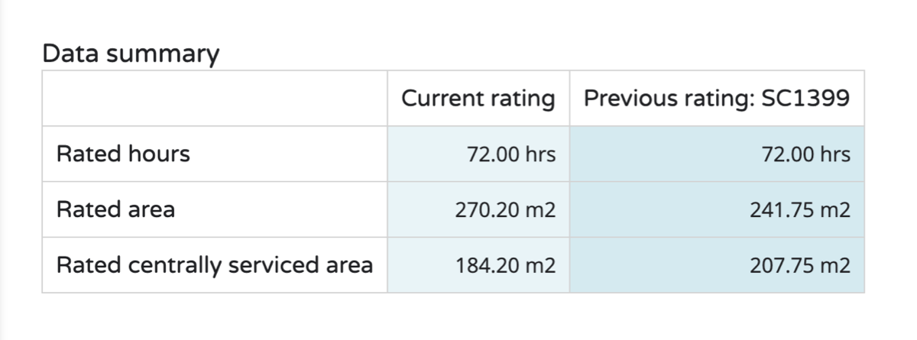Click the 184.20 m2 centrally serviced value
Image resolution: width=917 pixels, height=340 pixels.
[x=504, y=265]
